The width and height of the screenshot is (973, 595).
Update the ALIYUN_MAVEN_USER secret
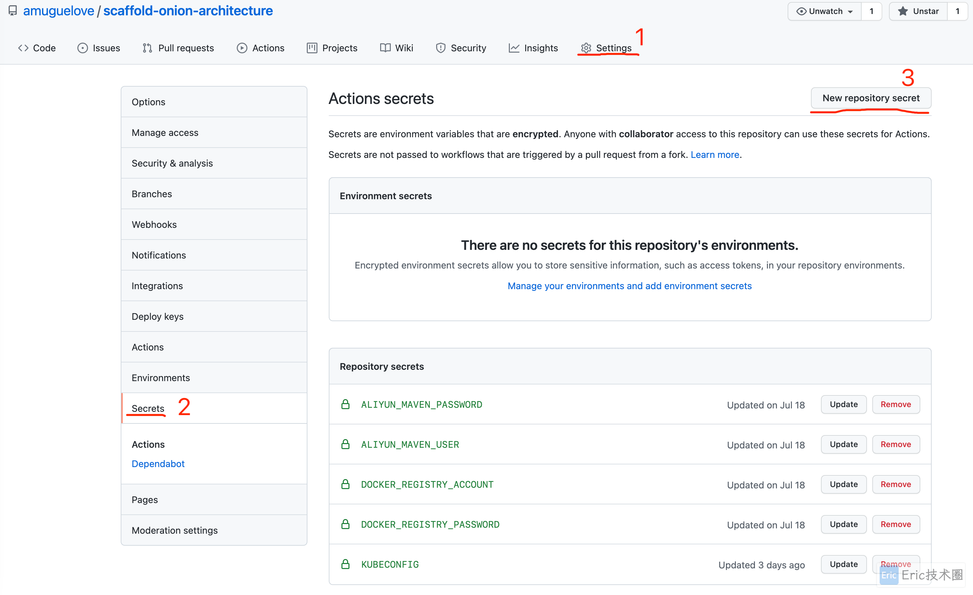click(x=844, y=444)
